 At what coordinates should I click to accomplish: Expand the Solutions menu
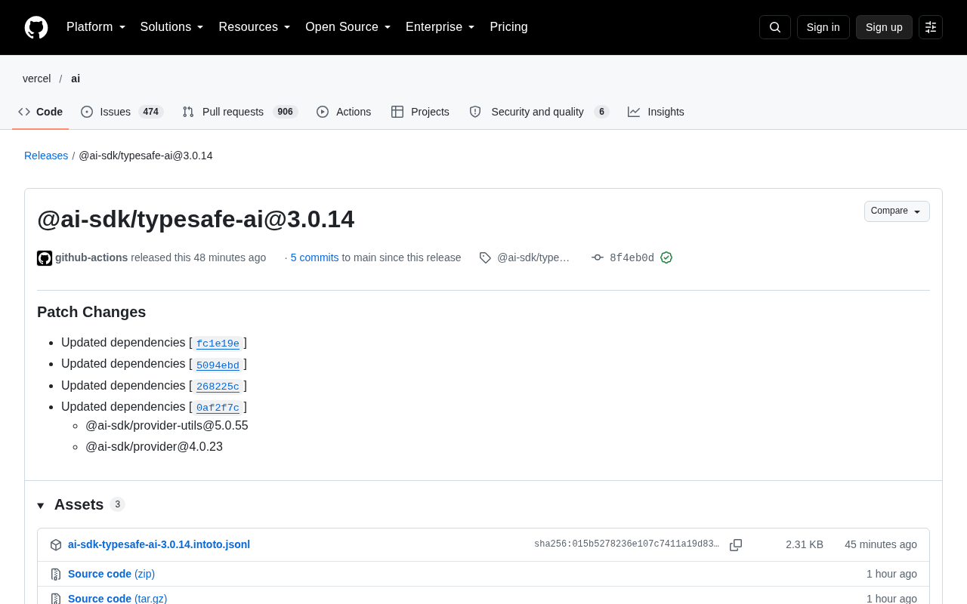tap(172, 27)
